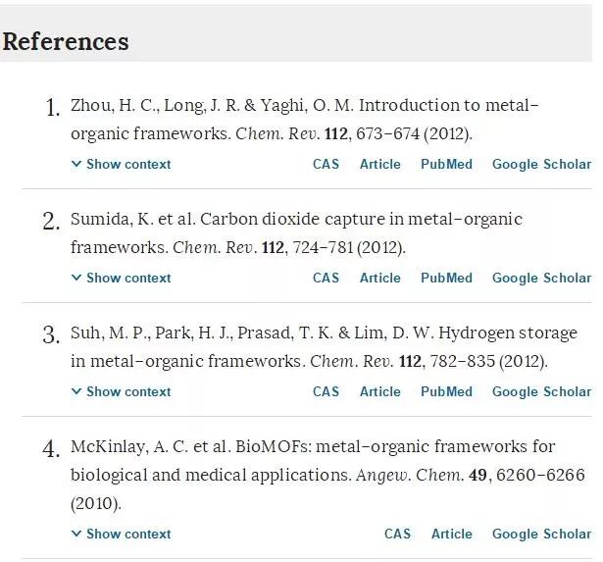
Task: Open Article link for Sumida reference
Action: (379, 279)
